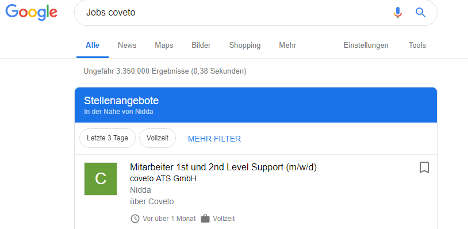468x229 pixels.
Task: Open the Tools options
Action: pyautogui.click(x=417, y=45)
